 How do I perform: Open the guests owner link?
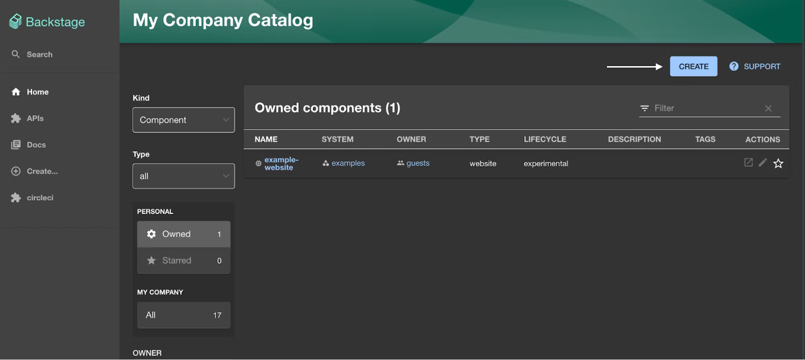[x=418, y=163]
